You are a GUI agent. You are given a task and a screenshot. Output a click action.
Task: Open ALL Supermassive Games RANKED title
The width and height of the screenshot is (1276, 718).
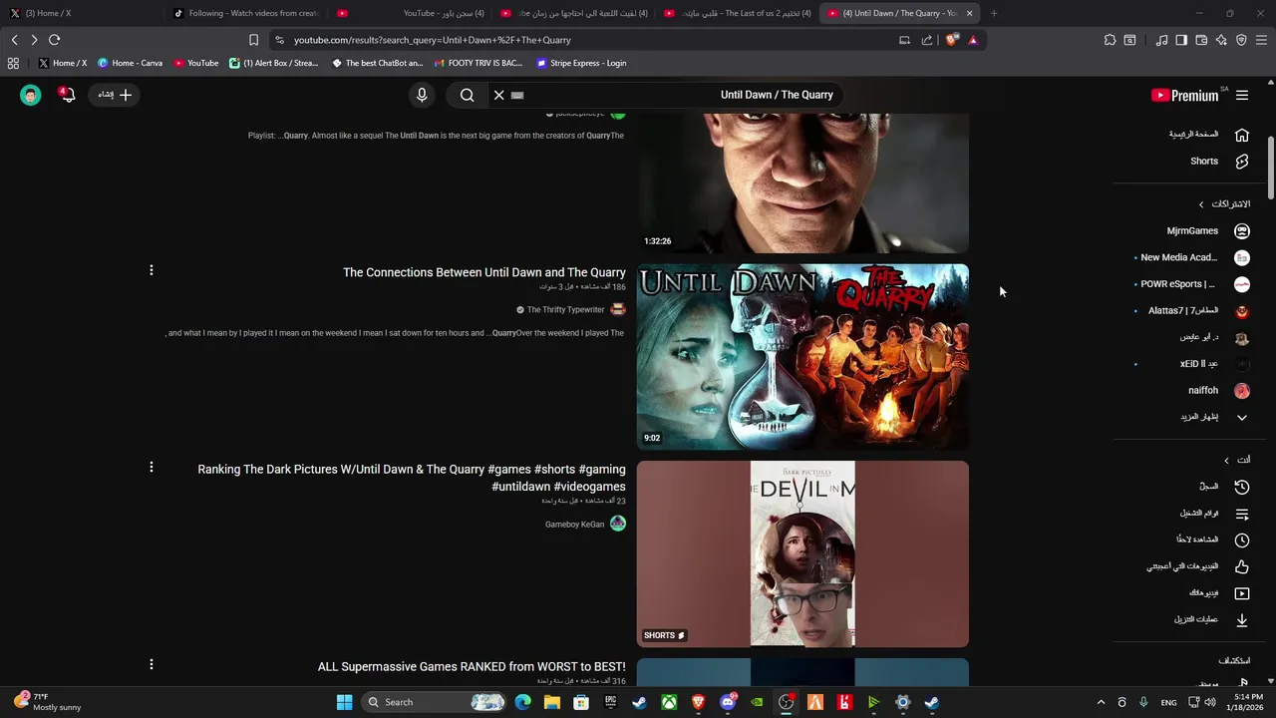[x=472, y=666]
